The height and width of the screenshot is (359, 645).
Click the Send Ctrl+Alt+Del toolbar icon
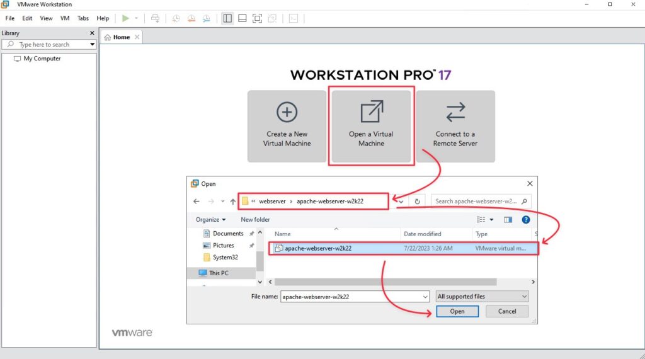[155, 18]
